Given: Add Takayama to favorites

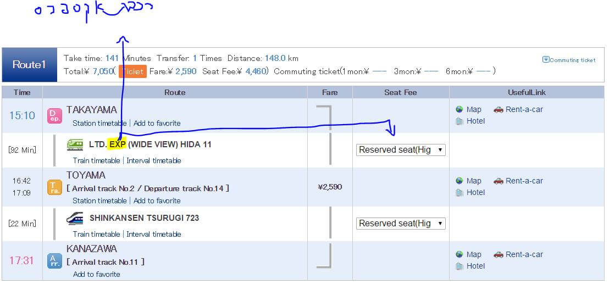Looking at the screenshot, I should point(157,123).
